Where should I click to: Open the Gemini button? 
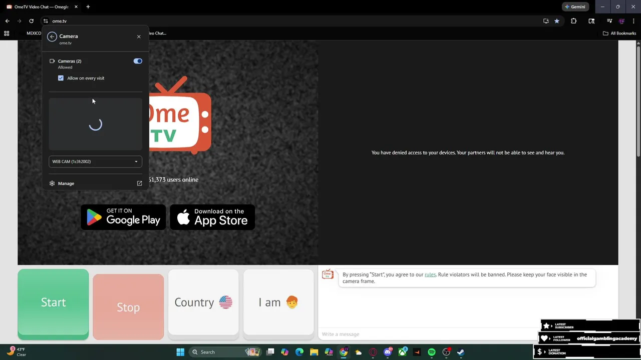click(x=575, y=7)
